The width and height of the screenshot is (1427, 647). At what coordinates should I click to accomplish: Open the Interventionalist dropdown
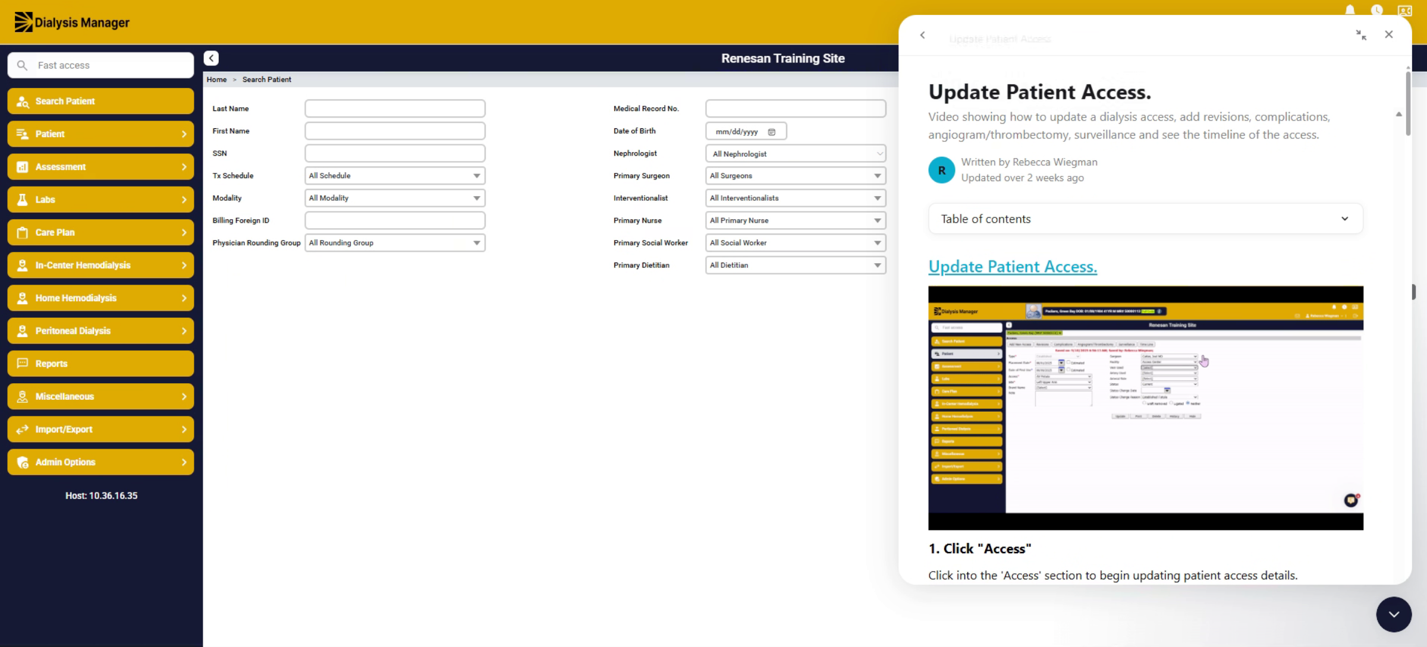[796, 198]
